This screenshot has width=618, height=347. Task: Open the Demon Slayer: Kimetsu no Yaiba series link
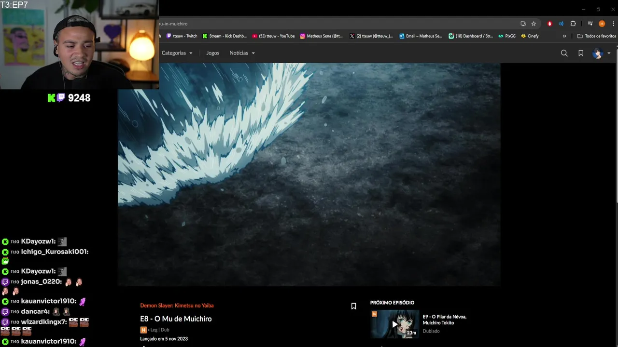177,306
